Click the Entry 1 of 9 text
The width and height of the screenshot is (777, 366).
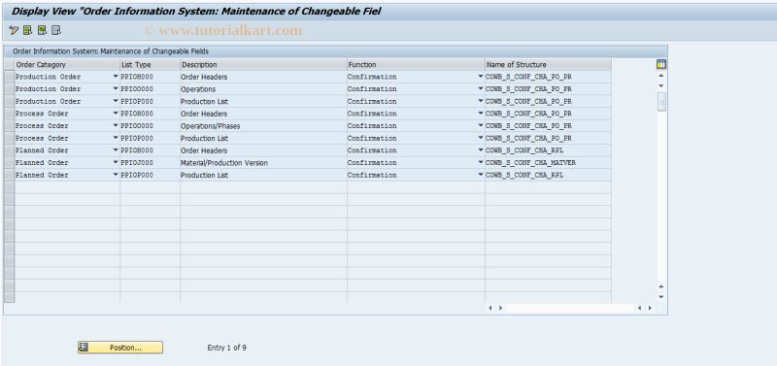pyautogui.click(x=226, y=348)
